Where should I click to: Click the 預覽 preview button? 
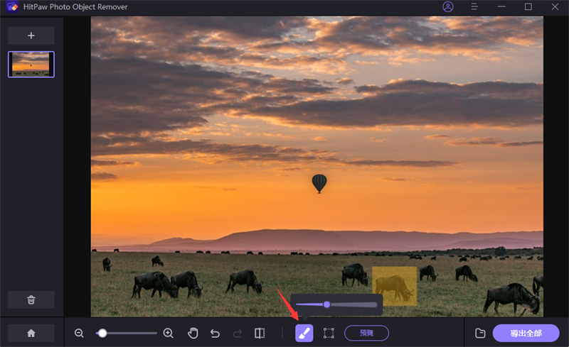pyautogui.click(x=366, y=334)
